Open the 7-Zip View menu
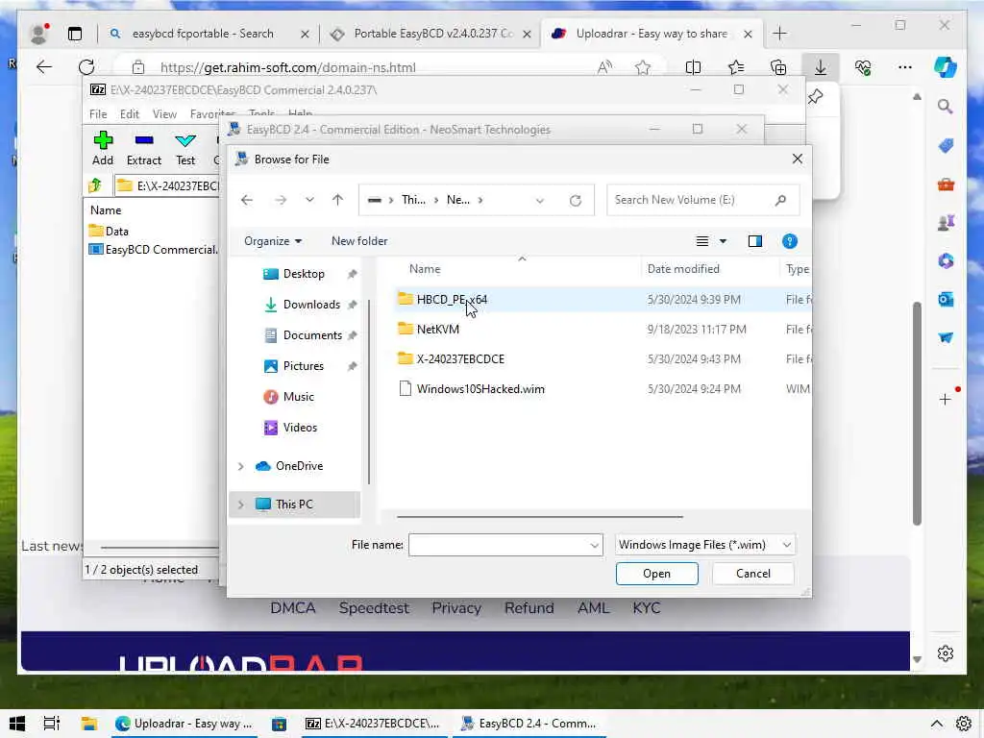Screen dimensions: 984x738 [164, 114]
